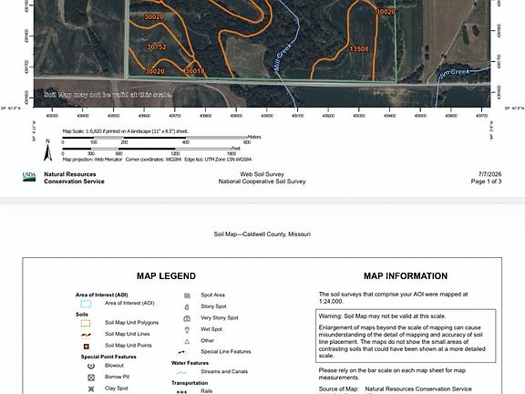Click the 30152 soil unit label on the map

tap(157, 47)
